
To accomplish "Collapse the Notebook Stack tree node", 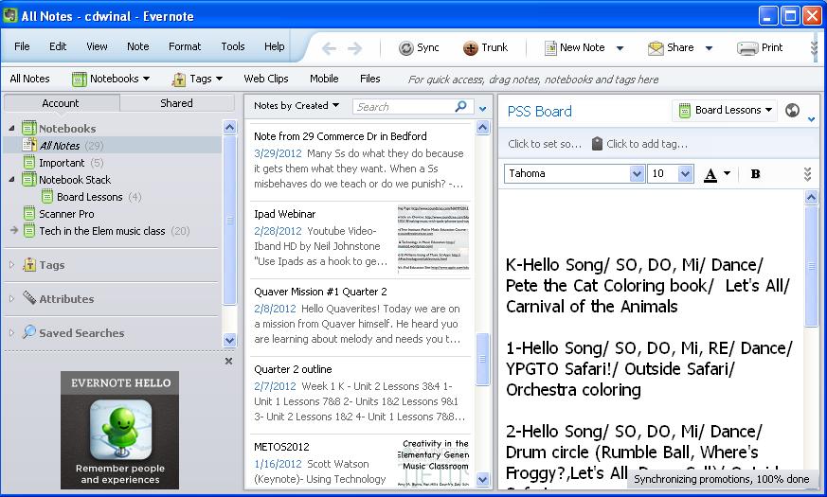I will tap(13, 180).
